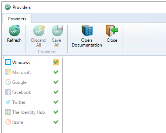
Task: Click the Open Documentation label
Action: click(87, 42)
